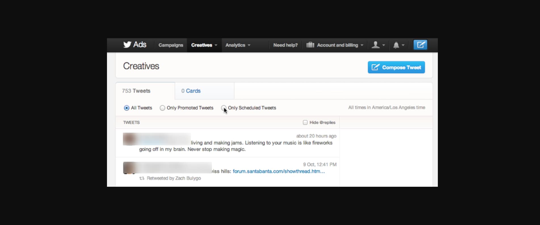The image size is (540, 225).
Task: Click the blue compose icon in navbar
Action: coord(420,45)
